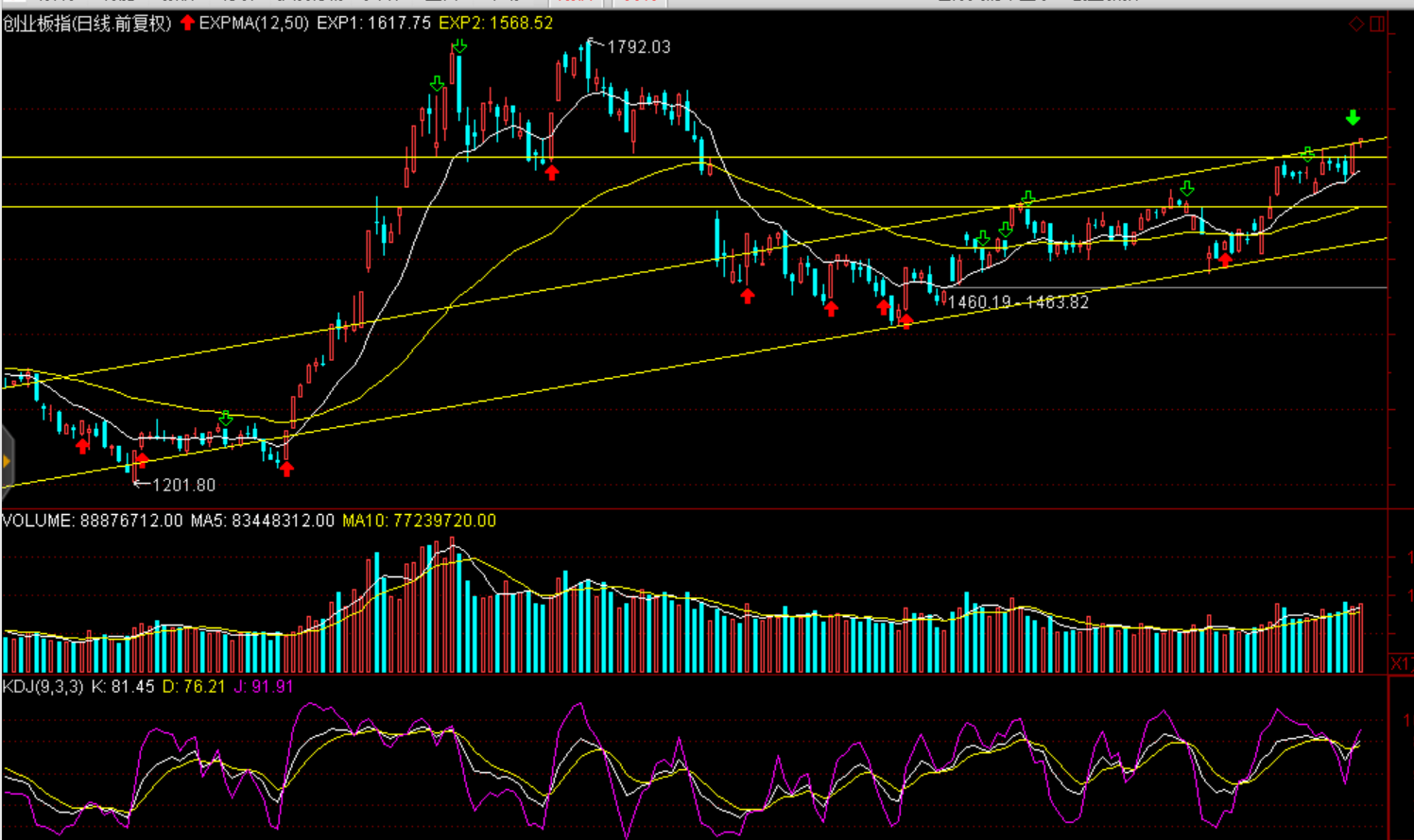The width and height of the screenshot is (1414, 840).
Task: Click the green arrow above the tallest candle
Action: coord(458,46)
